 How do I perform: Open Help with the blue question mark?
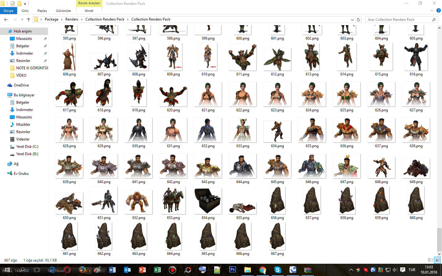pos(439,10)
